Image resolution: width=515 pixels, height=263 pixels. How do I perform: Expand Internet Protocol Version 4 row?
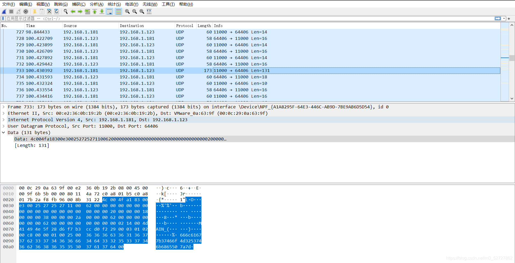pos(3,120)
